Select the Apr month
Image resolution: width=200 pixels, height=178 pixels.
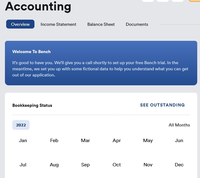coord(117,141)
